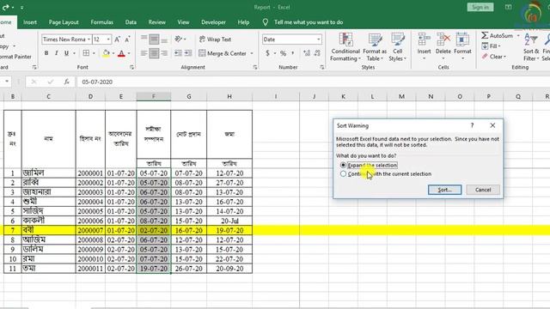The height and width of the screenshot is (309, 550).
Task: Open the Review tab
Action: 156,22
